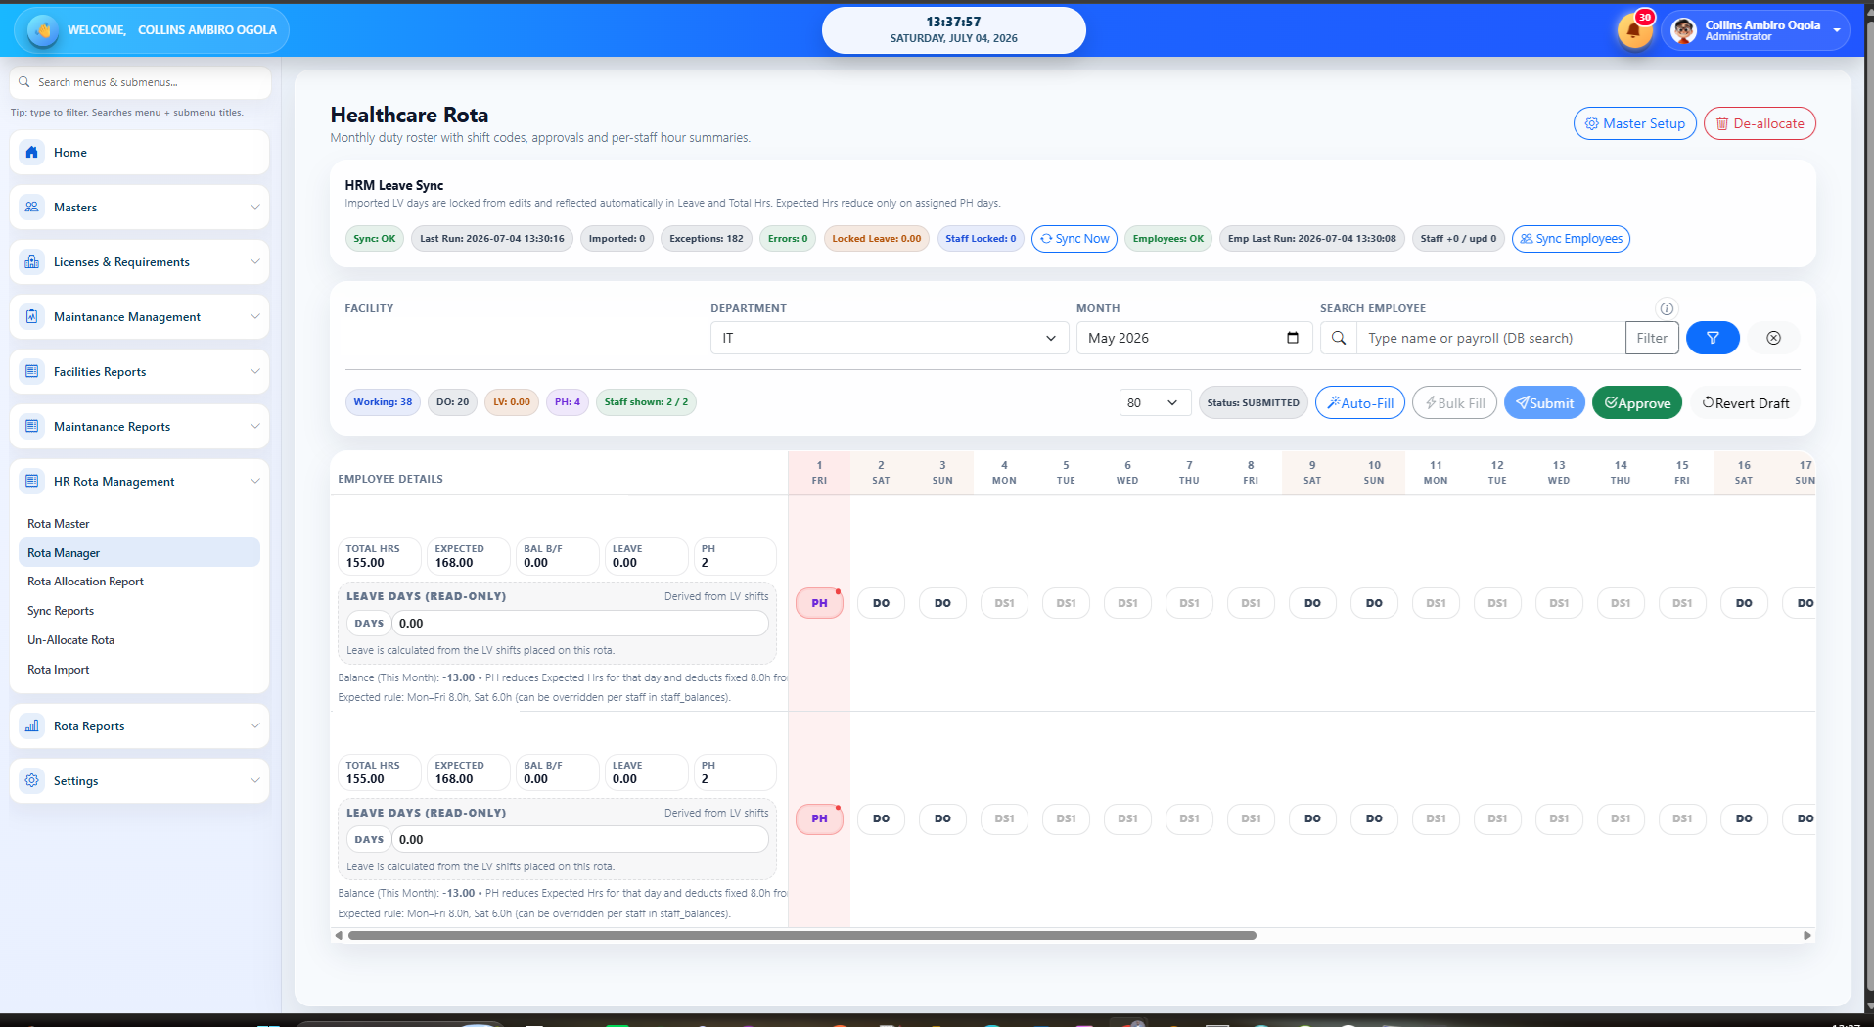Click the Licenses & Requirements building icon
1874x1027 pixels.
click(32, 261)
